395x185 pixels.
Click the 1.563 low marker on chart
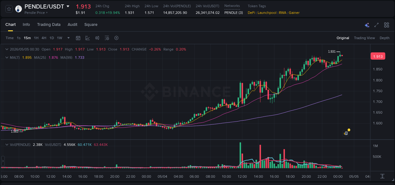(x=15, y=131)
